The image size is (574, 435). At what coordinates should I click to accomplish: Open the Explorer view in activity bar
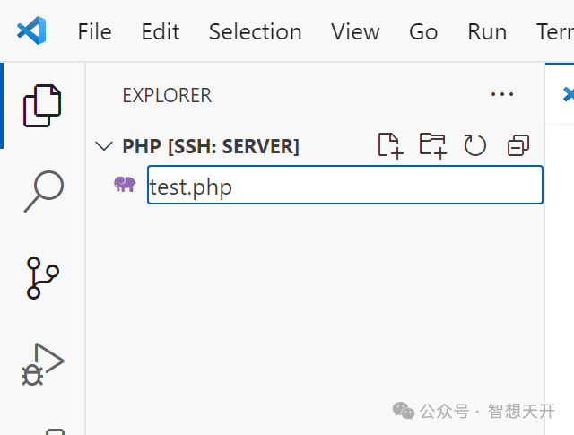tap(42, 106)
